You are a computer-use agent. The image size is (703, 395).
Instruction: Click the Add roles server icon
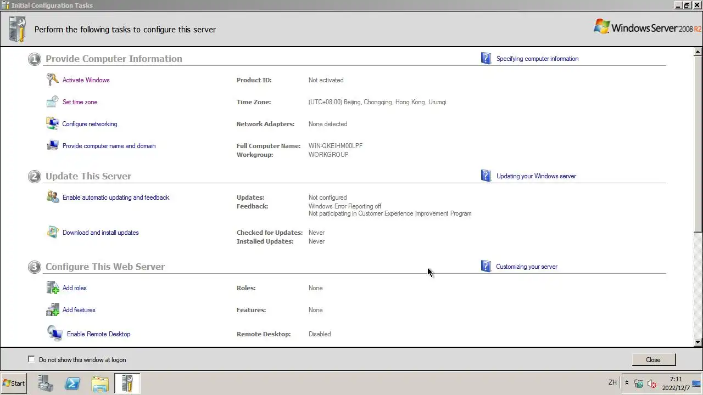(x=52, y=288)
